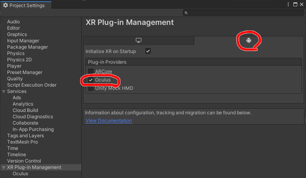Switch to the Android platform tab
The width and height of the screenshot is (306, 178).
click(x=248, y=40)
